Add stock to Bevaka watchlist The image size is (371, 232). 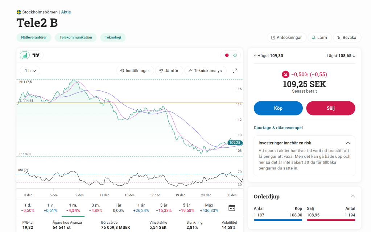click(347, 37)
